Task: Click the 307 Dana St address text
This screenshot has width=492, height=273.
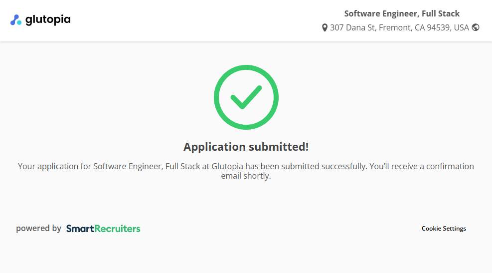Action: point(353,28)
